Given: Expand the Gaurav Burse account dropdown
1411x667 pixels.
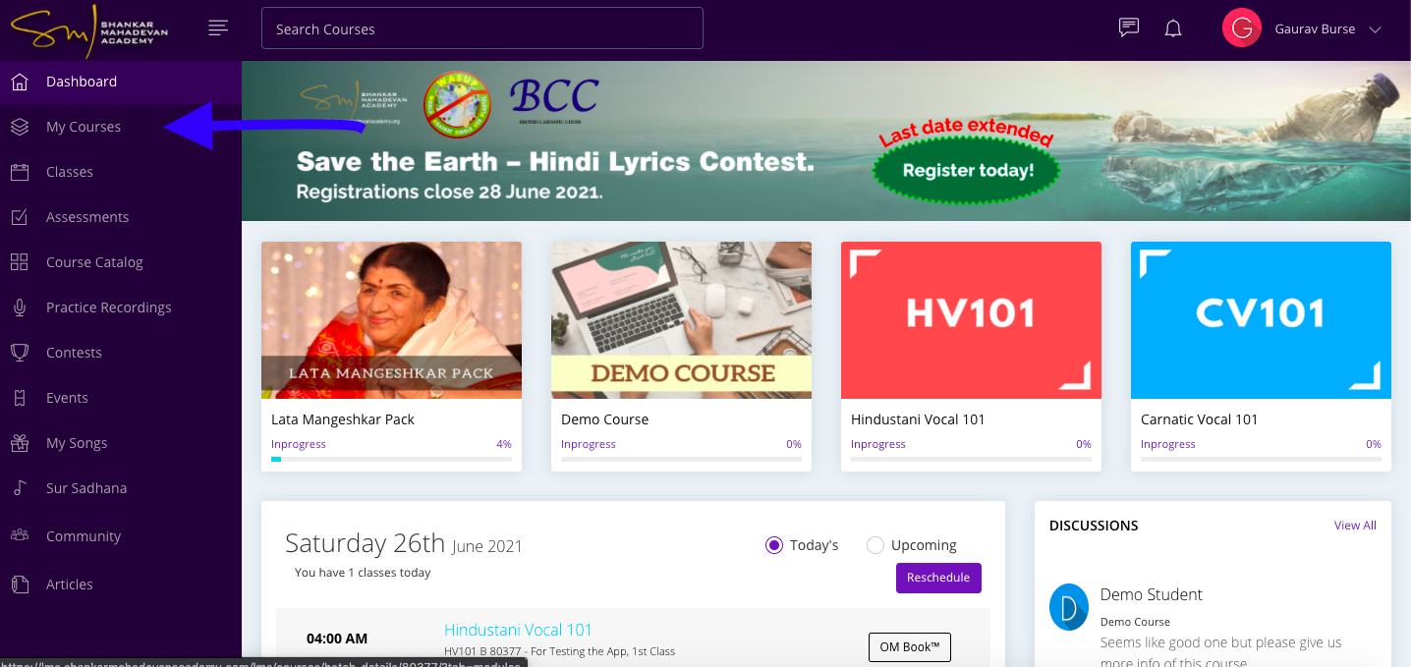Looking at the screenshot, I should point(1376,29).
